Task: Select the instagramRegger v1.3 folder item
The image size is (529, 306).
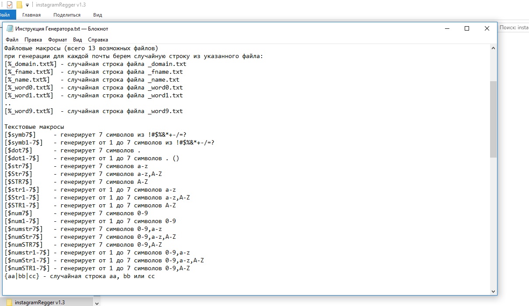Action: click(x=39, y=303)
